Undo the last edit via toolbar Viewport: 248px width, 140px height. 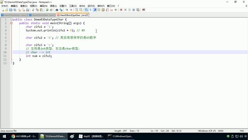click(x=47, y=10)
